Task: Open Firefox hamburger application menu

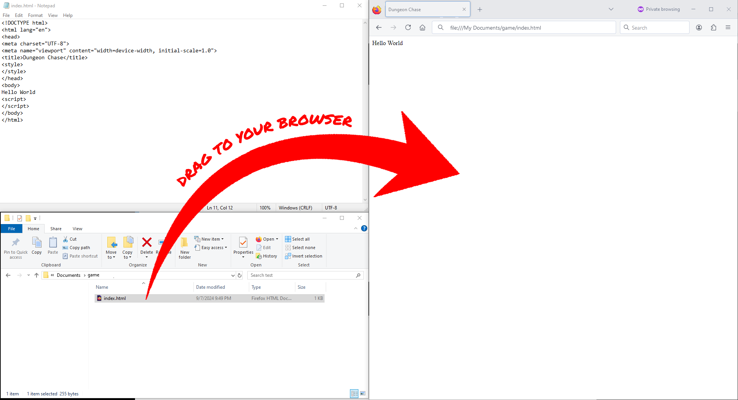Action: [x=728, y=27]
